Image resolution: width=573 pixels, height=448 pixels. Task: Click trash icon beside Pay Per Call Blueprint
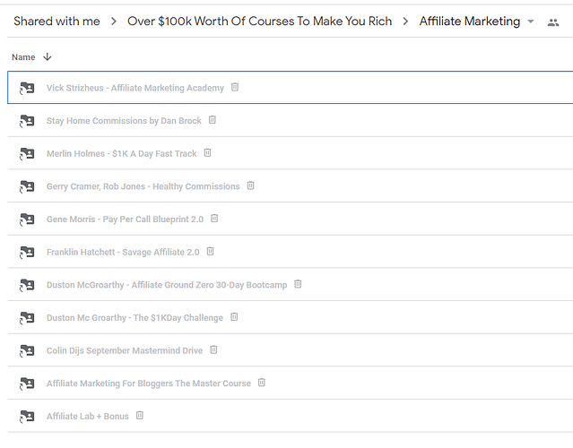pos(214,219)
